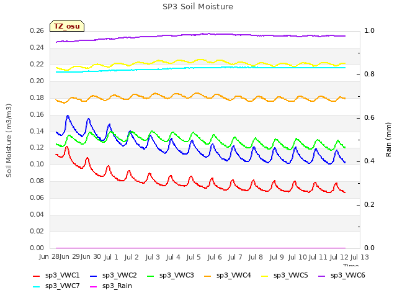Click the Jun 29 date tick label
The image size is (397, 298).
[69, 257]
